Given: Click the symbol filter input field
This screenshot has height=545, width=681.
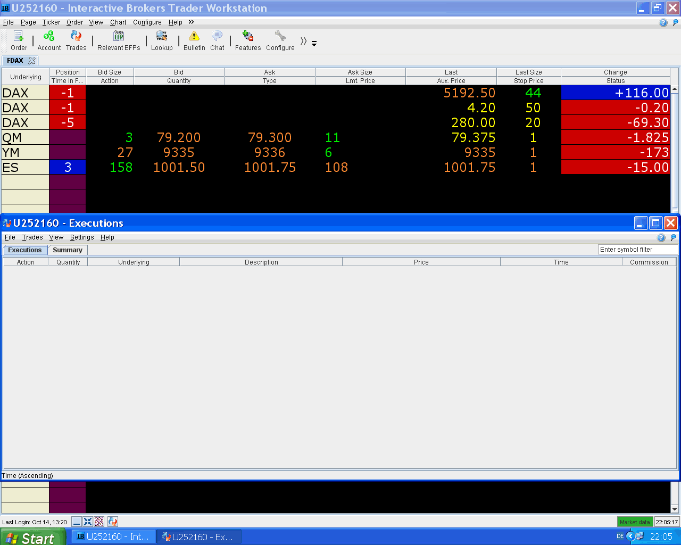Looking at the screenshot, I should (x=638, y=250).
